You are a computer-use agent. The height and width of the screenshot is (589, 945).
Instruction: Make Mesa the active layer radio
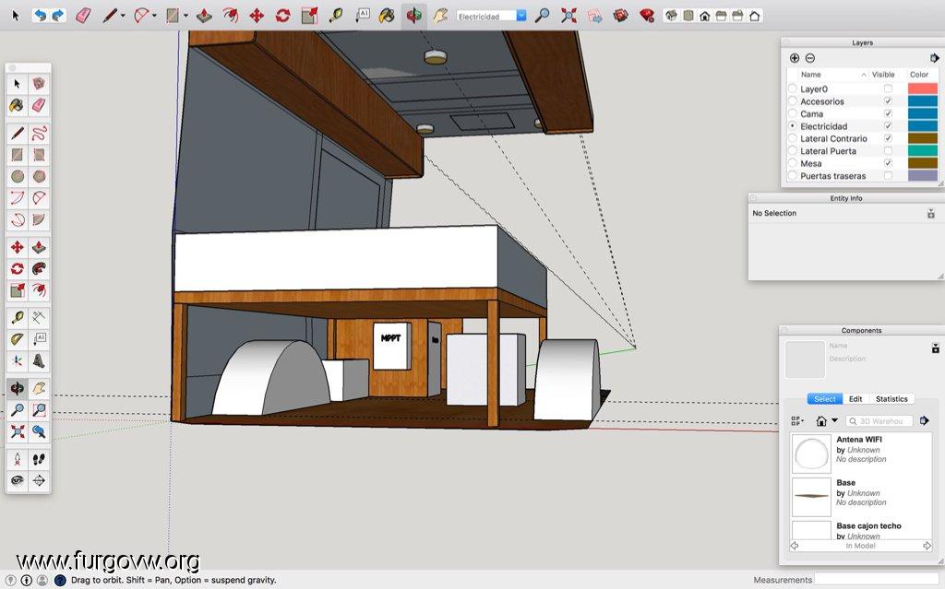point(793,163)
